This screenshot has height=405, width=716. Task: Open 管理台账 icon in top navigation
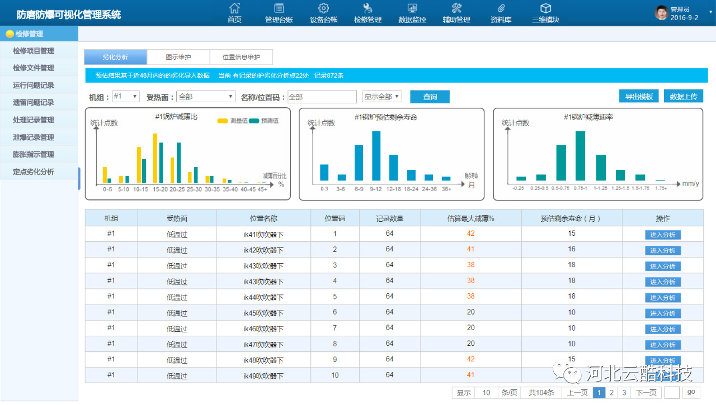279,8
